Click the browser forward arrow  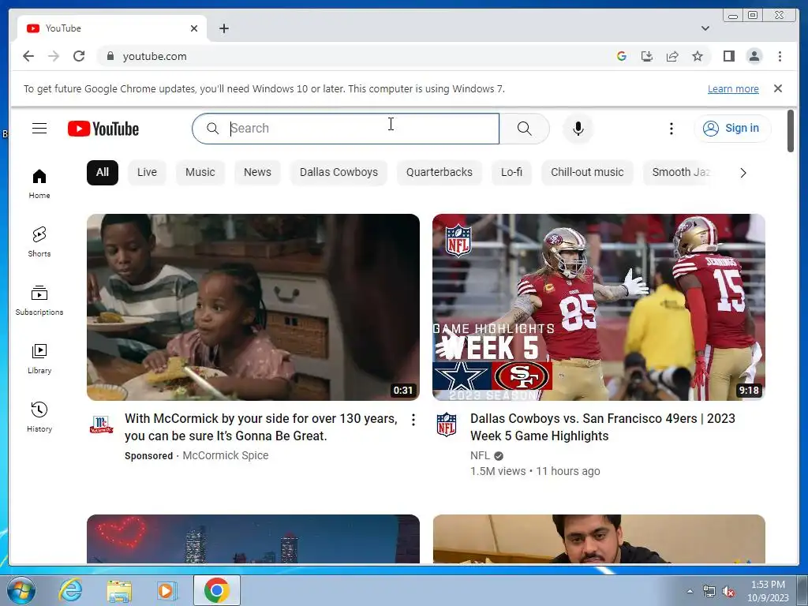pyautogui.click(x=54, y=56)
